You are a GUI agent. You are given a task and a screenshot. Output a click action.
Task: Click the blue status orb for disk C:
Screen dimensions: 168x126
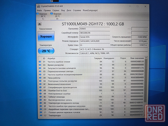coord(38,14)
